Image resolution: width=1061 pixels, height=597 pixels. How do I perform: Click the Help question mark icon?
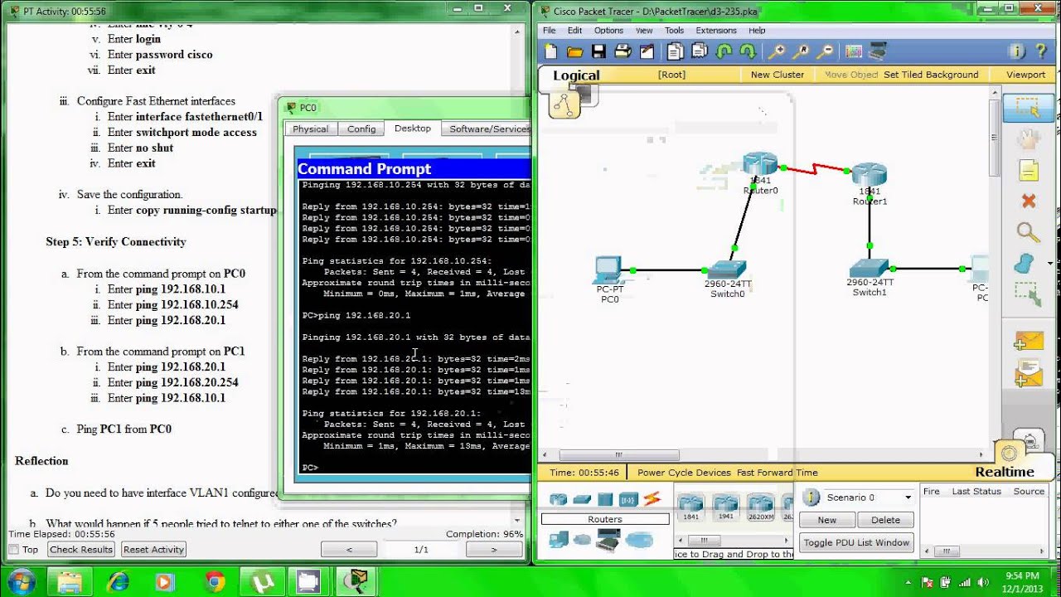click(1041, 51)
